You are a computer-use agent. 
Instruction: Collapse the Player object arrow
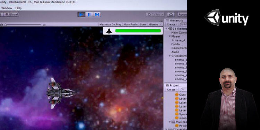170,36
